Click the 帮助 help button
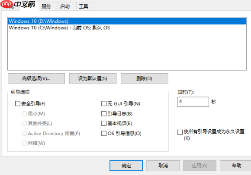 pyautogui.click(x=236, y=166)
